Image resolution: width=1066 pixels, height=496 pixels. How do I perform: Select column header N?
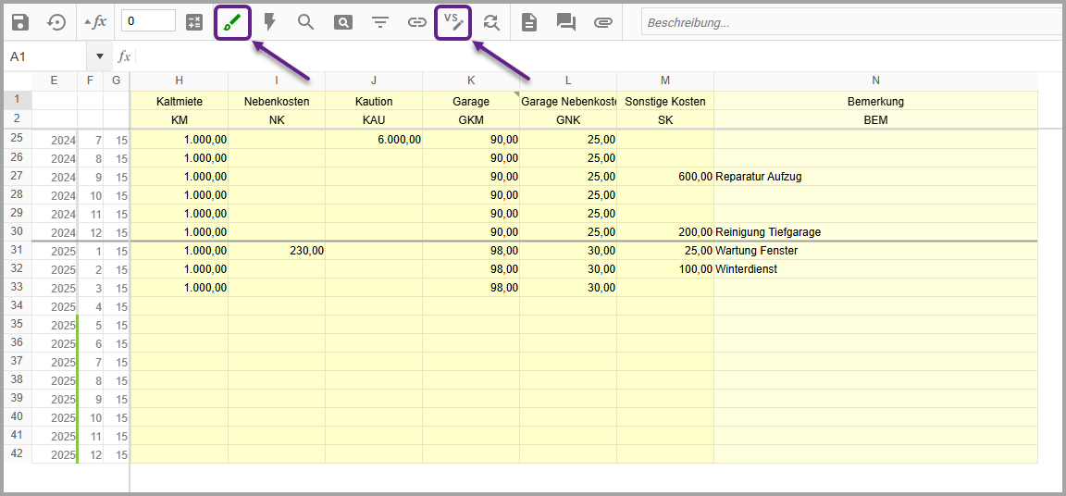[875, 81]
